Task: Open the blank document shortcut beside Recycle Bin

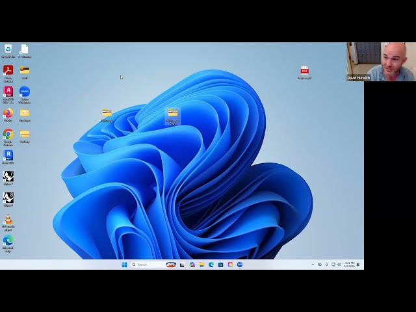Action: coord(25,51)
